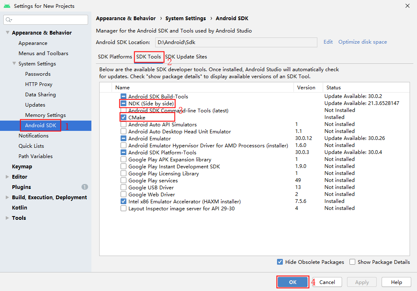417x291 pixels.
Task: Click the Android Studio logo in title bar
Action: click(x=7, y=6)
